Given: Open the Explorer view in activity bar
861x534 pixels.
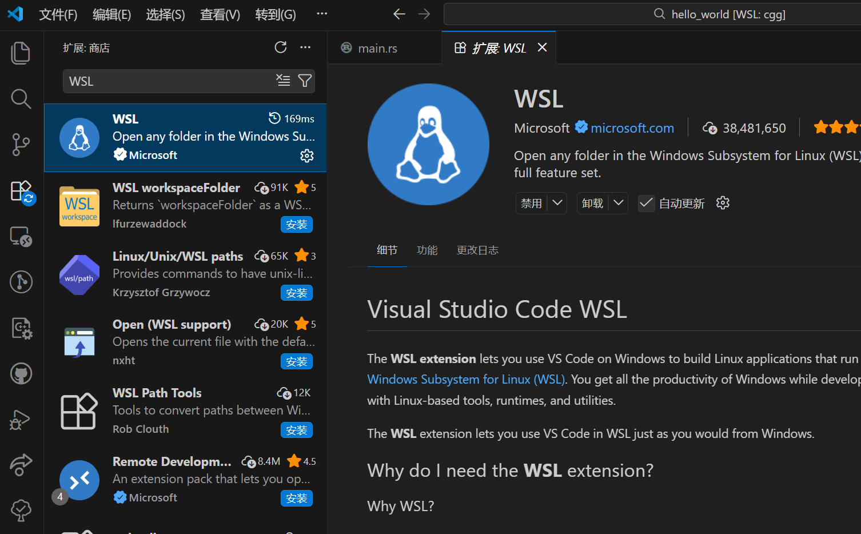Looking at the screenshot, I should pos(21,53).
